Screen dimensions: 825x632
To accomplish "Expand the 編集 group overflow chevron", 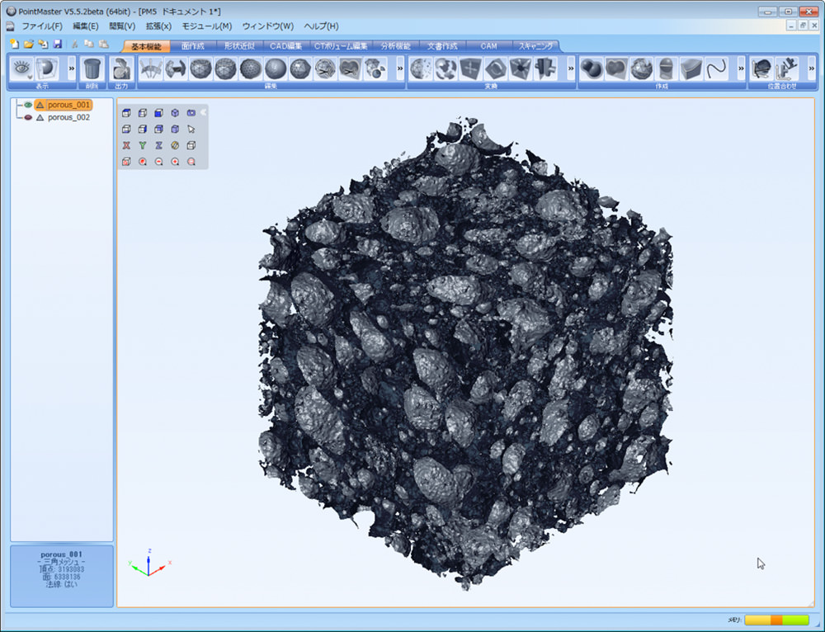I will [x=400, y=68].
